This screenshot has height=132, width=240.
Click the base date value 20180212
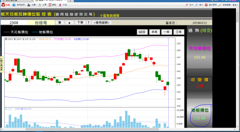coord(200,23)
